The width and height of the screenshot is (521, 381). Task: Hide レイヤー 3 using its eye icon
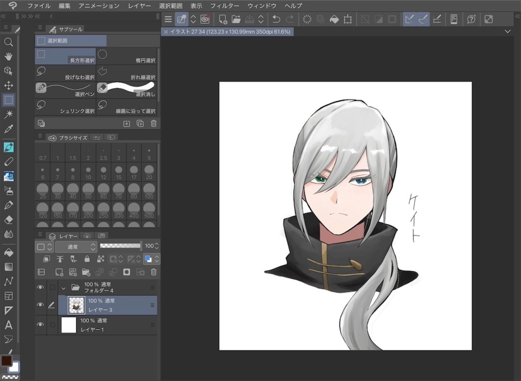click(40, 304)
